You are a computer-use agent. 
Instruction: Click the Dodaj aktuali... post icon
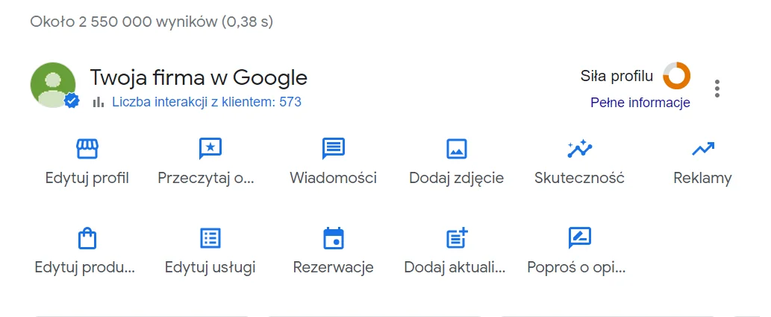457,238
